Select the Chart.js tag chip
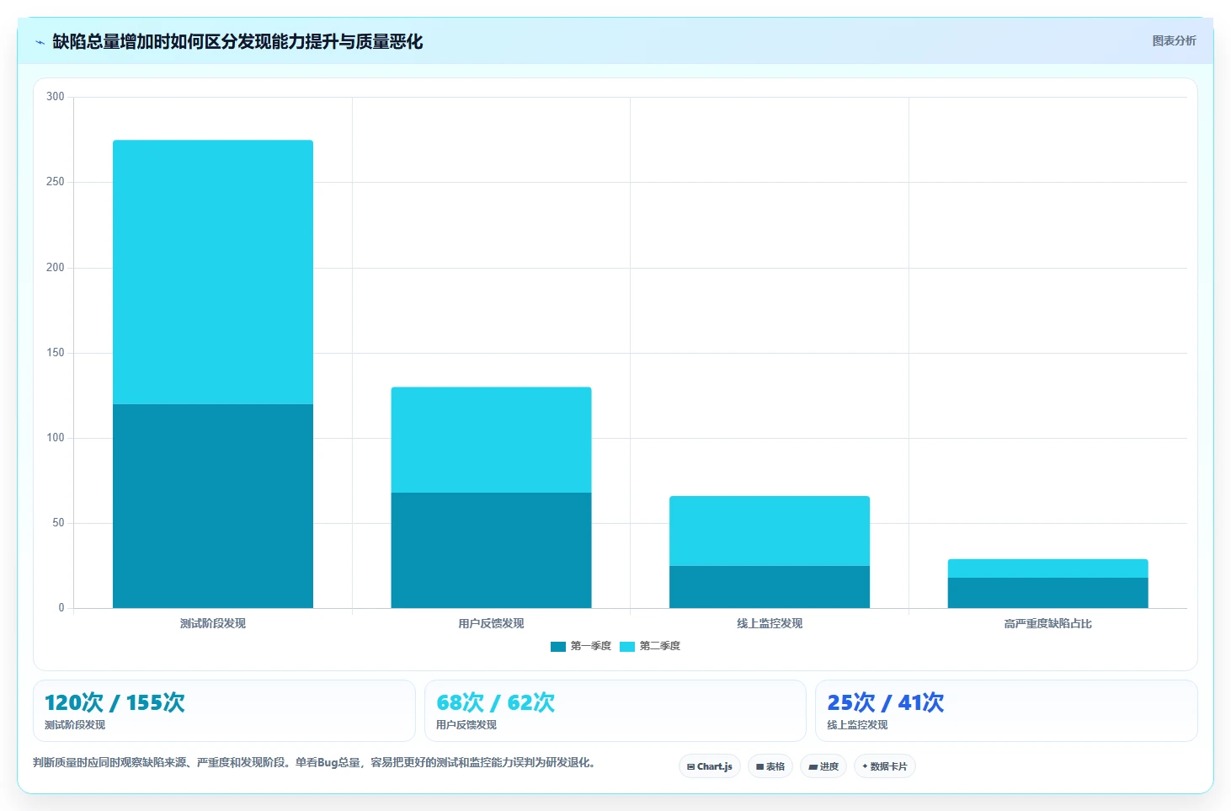The width and height of the screenshot is (1231, 811). click(710, 766)
